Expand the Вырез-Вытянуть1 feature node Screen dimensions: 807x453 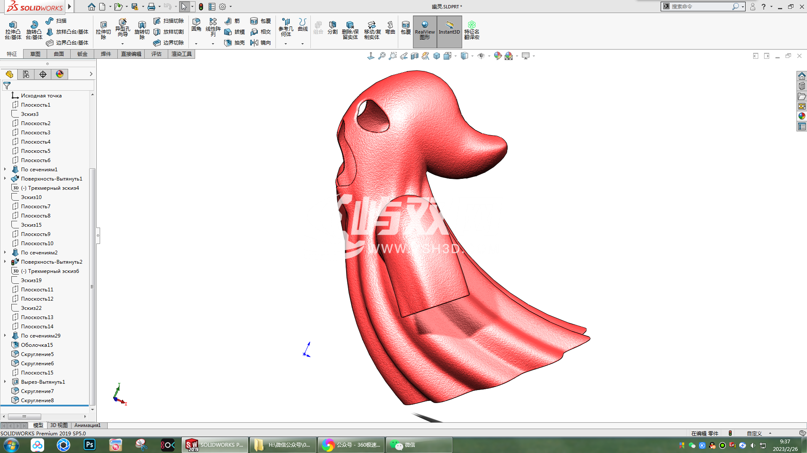pyautogui.click(x=5, y=382)
